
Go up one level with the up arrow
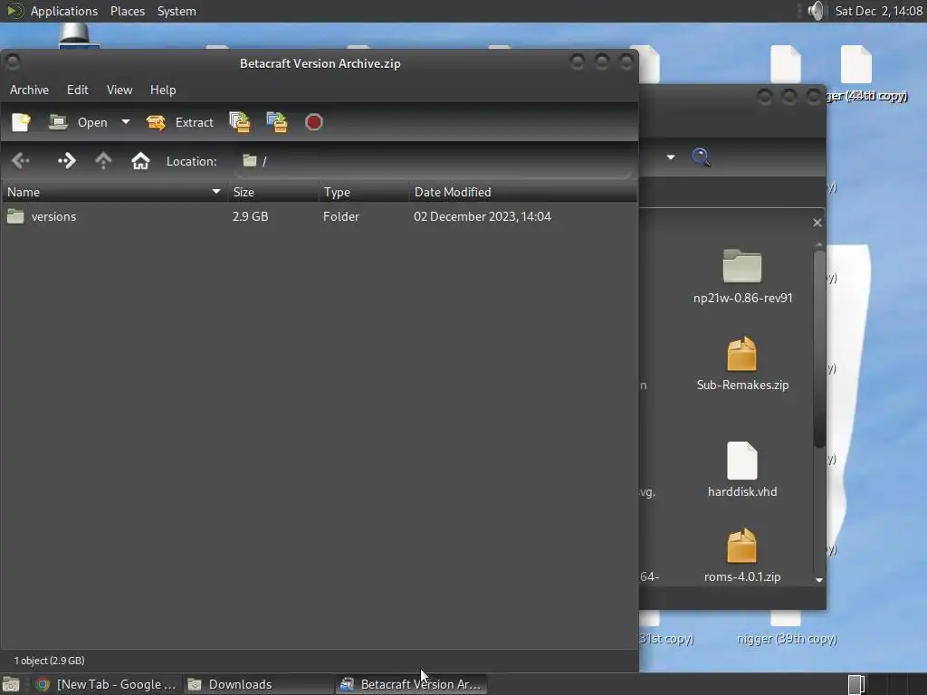pos(103,161)
